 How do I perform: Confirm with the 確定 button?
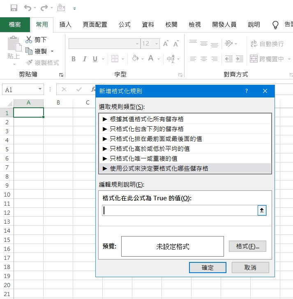click(208, 267)
